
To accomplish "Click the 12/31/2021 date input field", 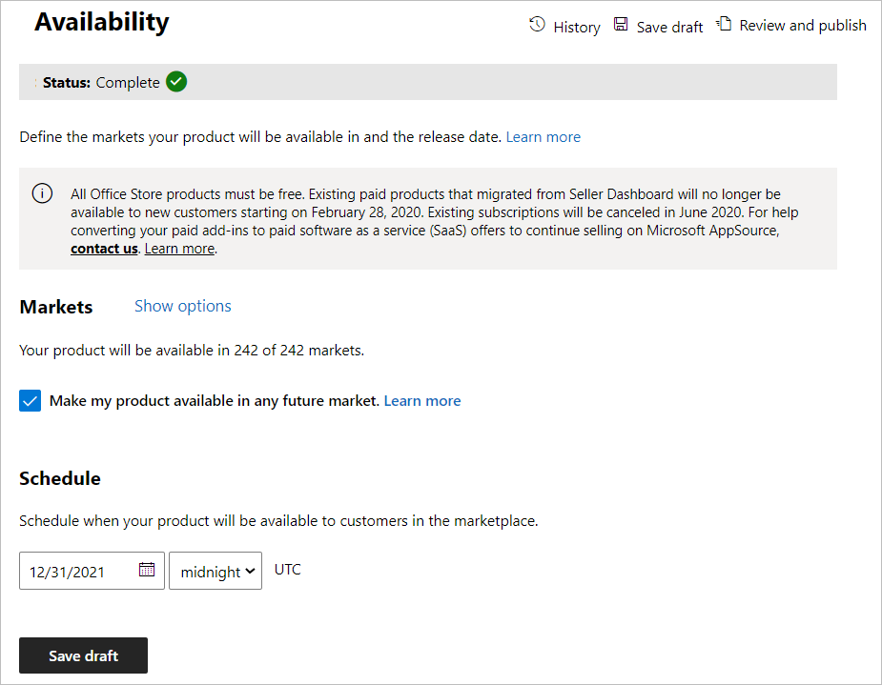I will pos(92,571).
